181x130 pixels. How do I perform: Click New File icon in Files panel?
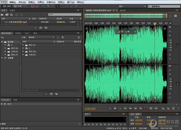11,15
